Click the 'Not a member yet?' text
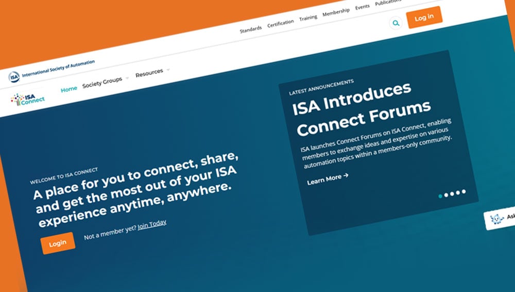 (110, 232)
